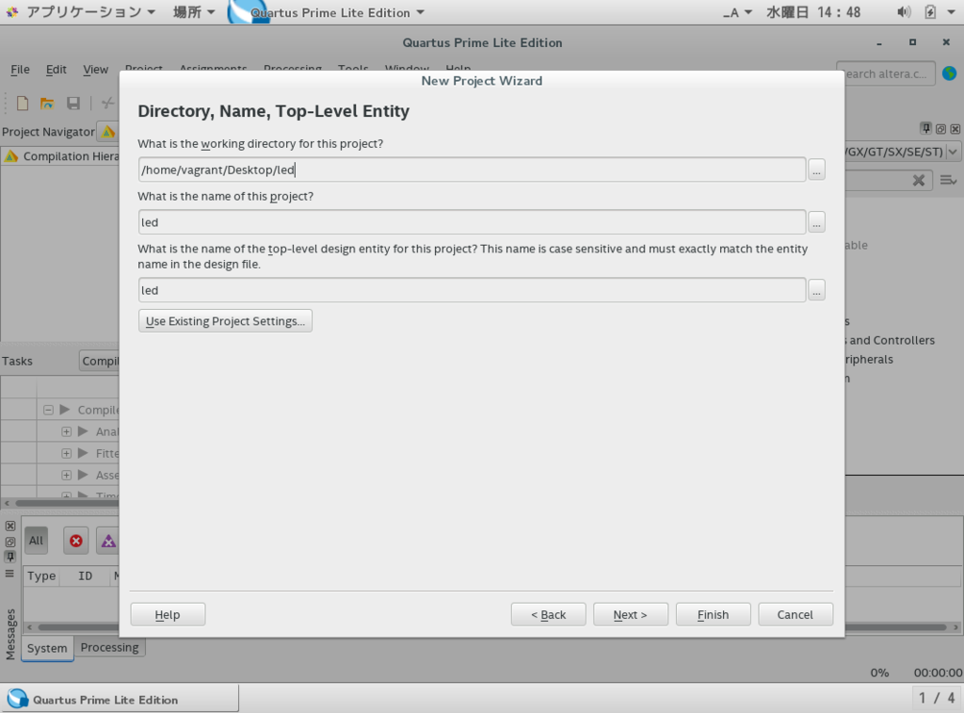This screenshot has width=964, height=713.
Task: Collapse the Compile Design task tree
Action: (x=48, y=410)
